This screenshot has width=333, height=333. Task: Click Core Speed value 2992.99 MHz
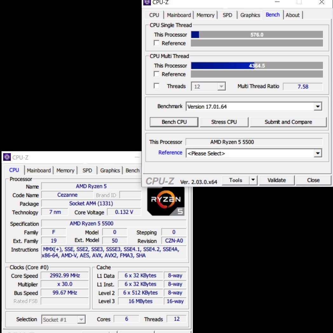point(65,275)
